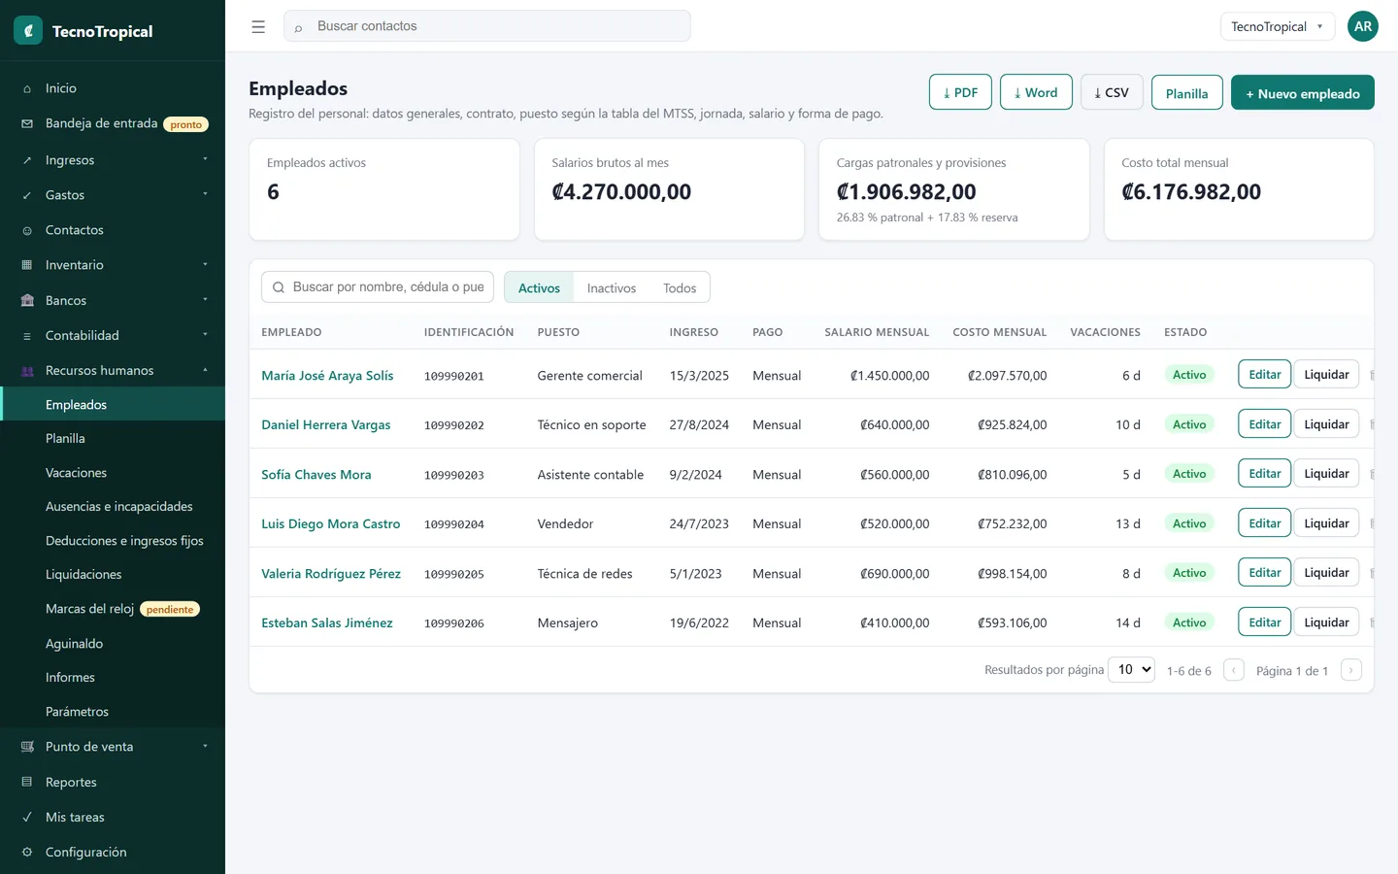Click the Mis tareas checkmark icon
Viewport: 1398px width, 874px height.
tap(27, 817)
